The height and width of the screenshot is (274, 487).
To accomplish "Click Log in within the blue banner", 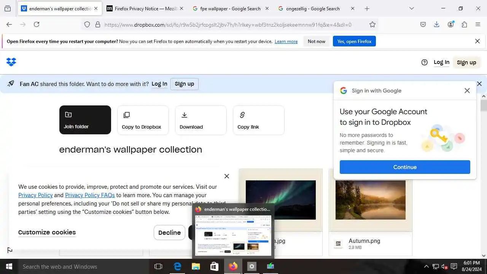I will point(159,84).
